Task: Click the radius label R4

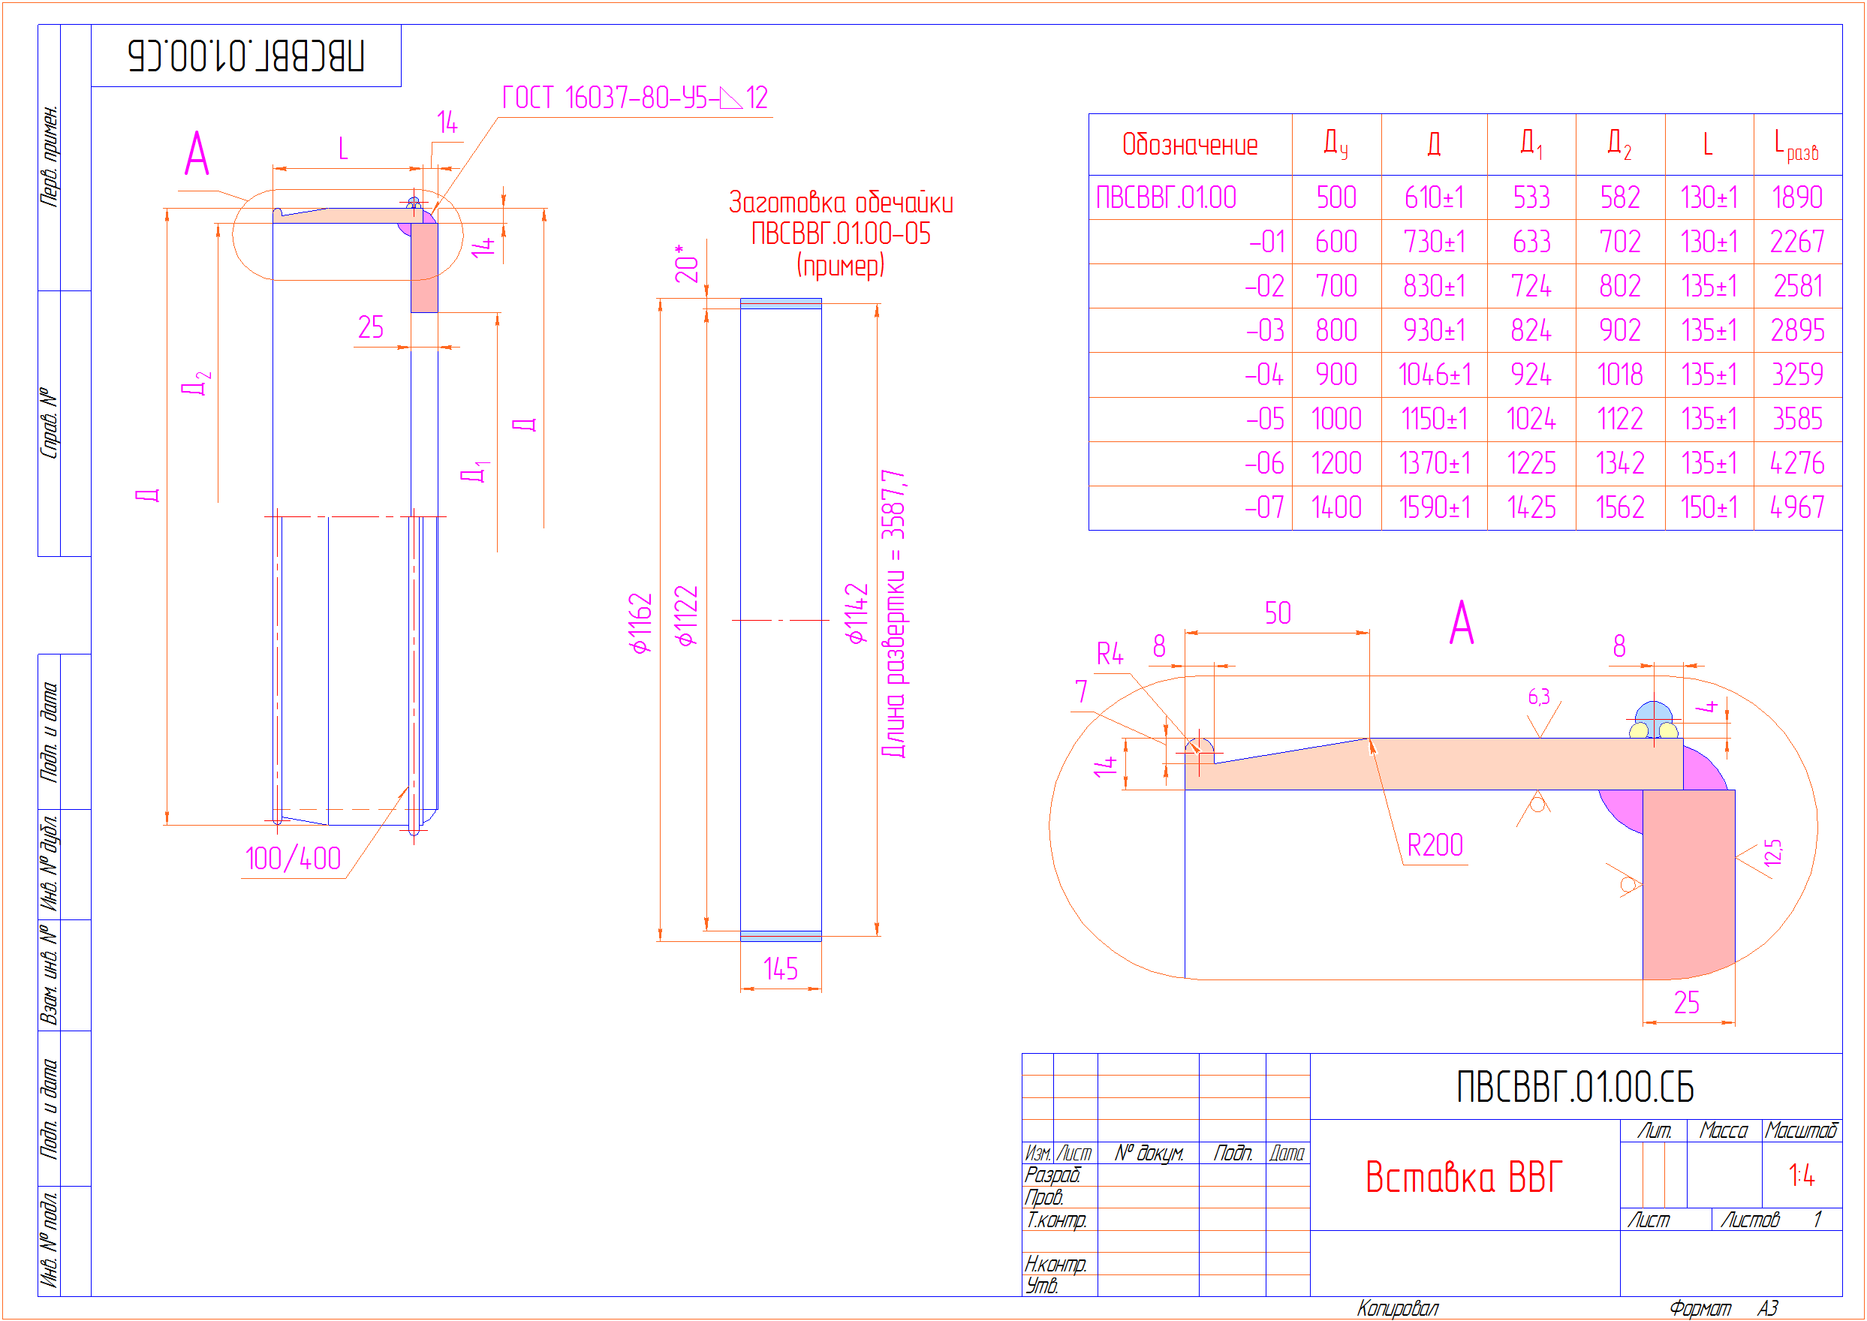Action: pos(1110,653)
